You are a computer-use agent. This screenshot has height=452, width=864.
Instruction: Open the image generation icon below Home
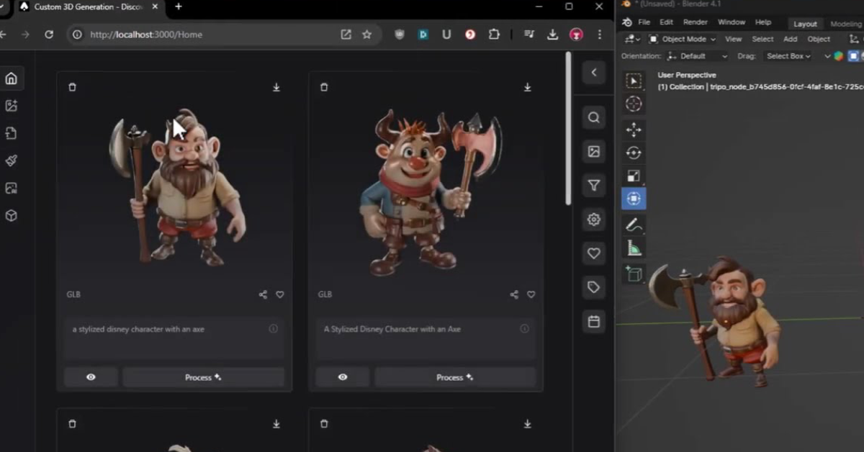point(12,105)
